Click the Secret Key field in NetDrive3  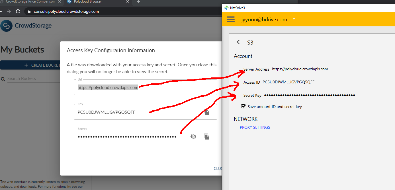point(329,95)
